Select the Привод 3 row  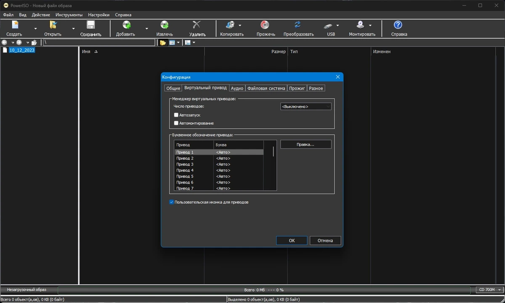(x=219, y=164)
